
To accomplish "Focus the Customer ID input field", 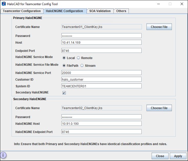I will 101,79.
